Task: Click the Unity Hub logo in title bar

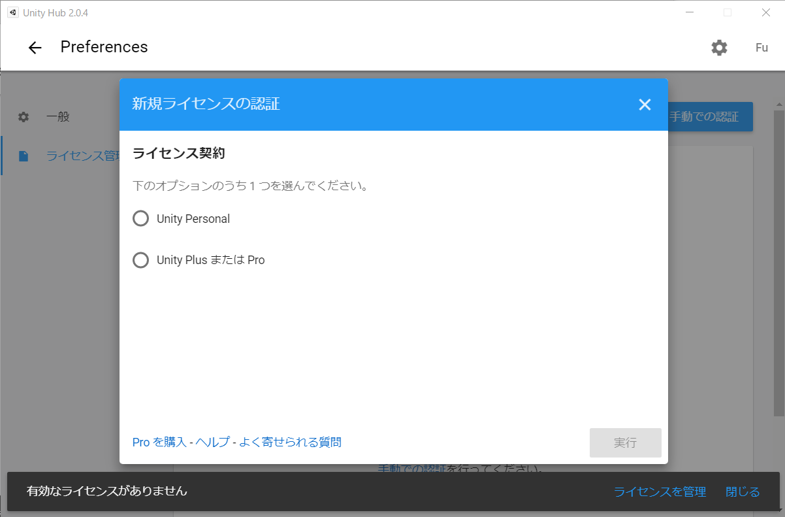Action: point(12,12)
